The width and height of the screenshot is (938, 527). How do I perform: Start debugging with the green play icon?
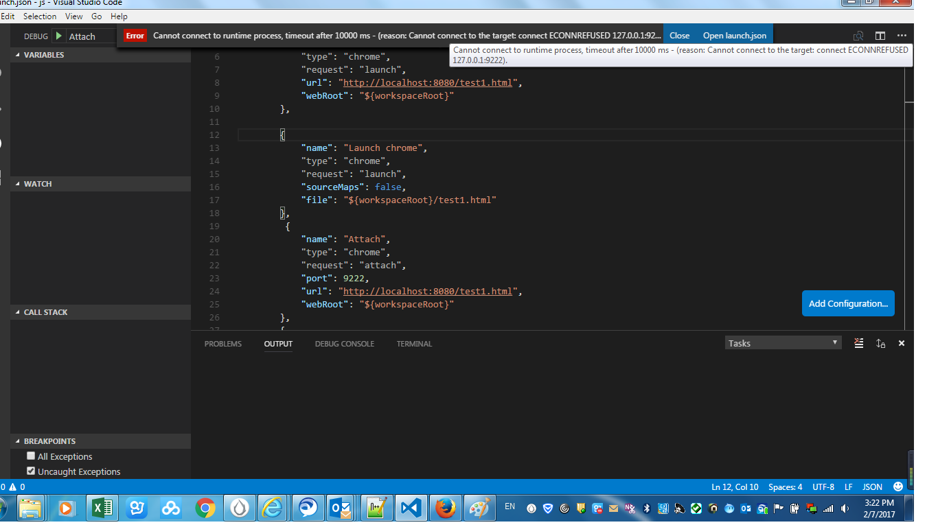[x=58, y=36]
